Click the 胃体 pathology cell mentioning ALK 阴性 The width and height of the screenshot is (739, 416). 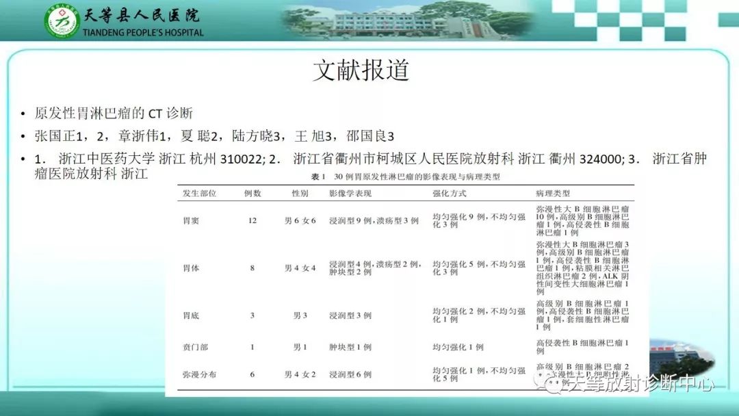(582, 268)
